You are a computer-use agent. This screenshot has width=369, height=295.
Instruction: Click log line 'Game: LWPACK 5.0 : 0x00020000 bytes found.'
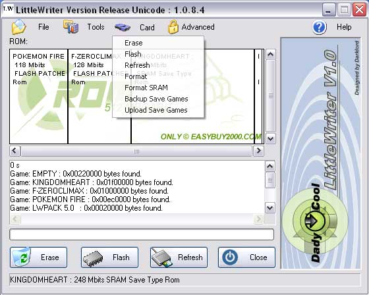point(86,208)
